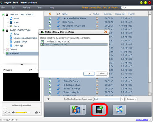
Task: Click the Play button in Preview
Action: coord(5,112)
